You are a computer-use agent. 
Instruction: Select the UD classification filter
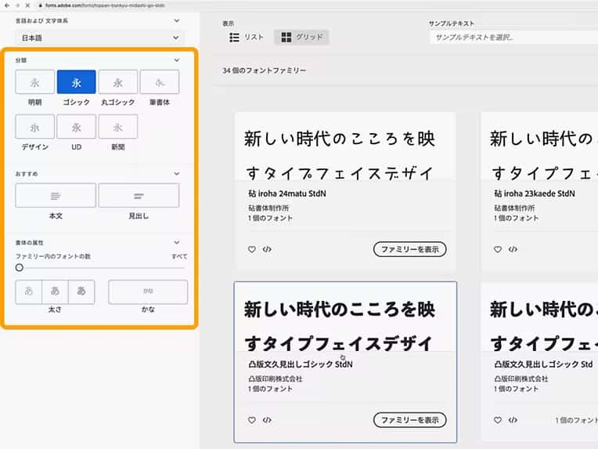[76, 127]
